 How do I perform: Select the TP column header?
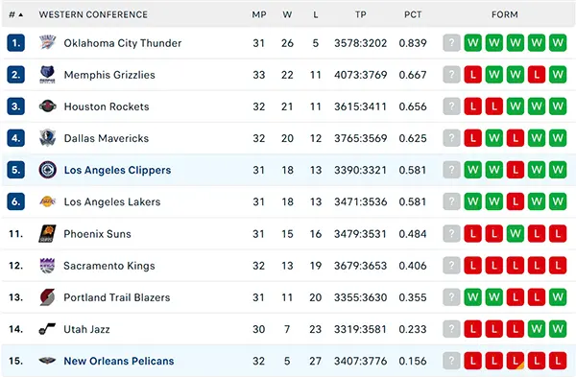[360, 14]
